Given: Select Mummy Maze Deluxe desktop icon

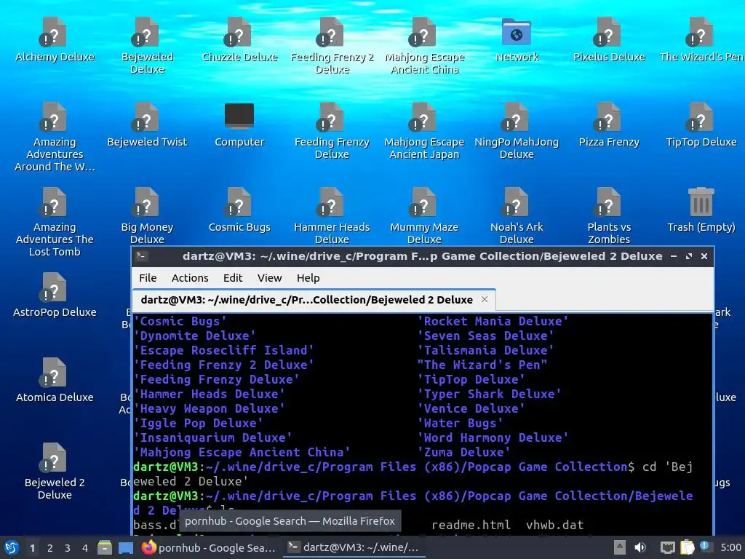Looking at the screenshot, I should pyautogui.click(x=424, y=215).
